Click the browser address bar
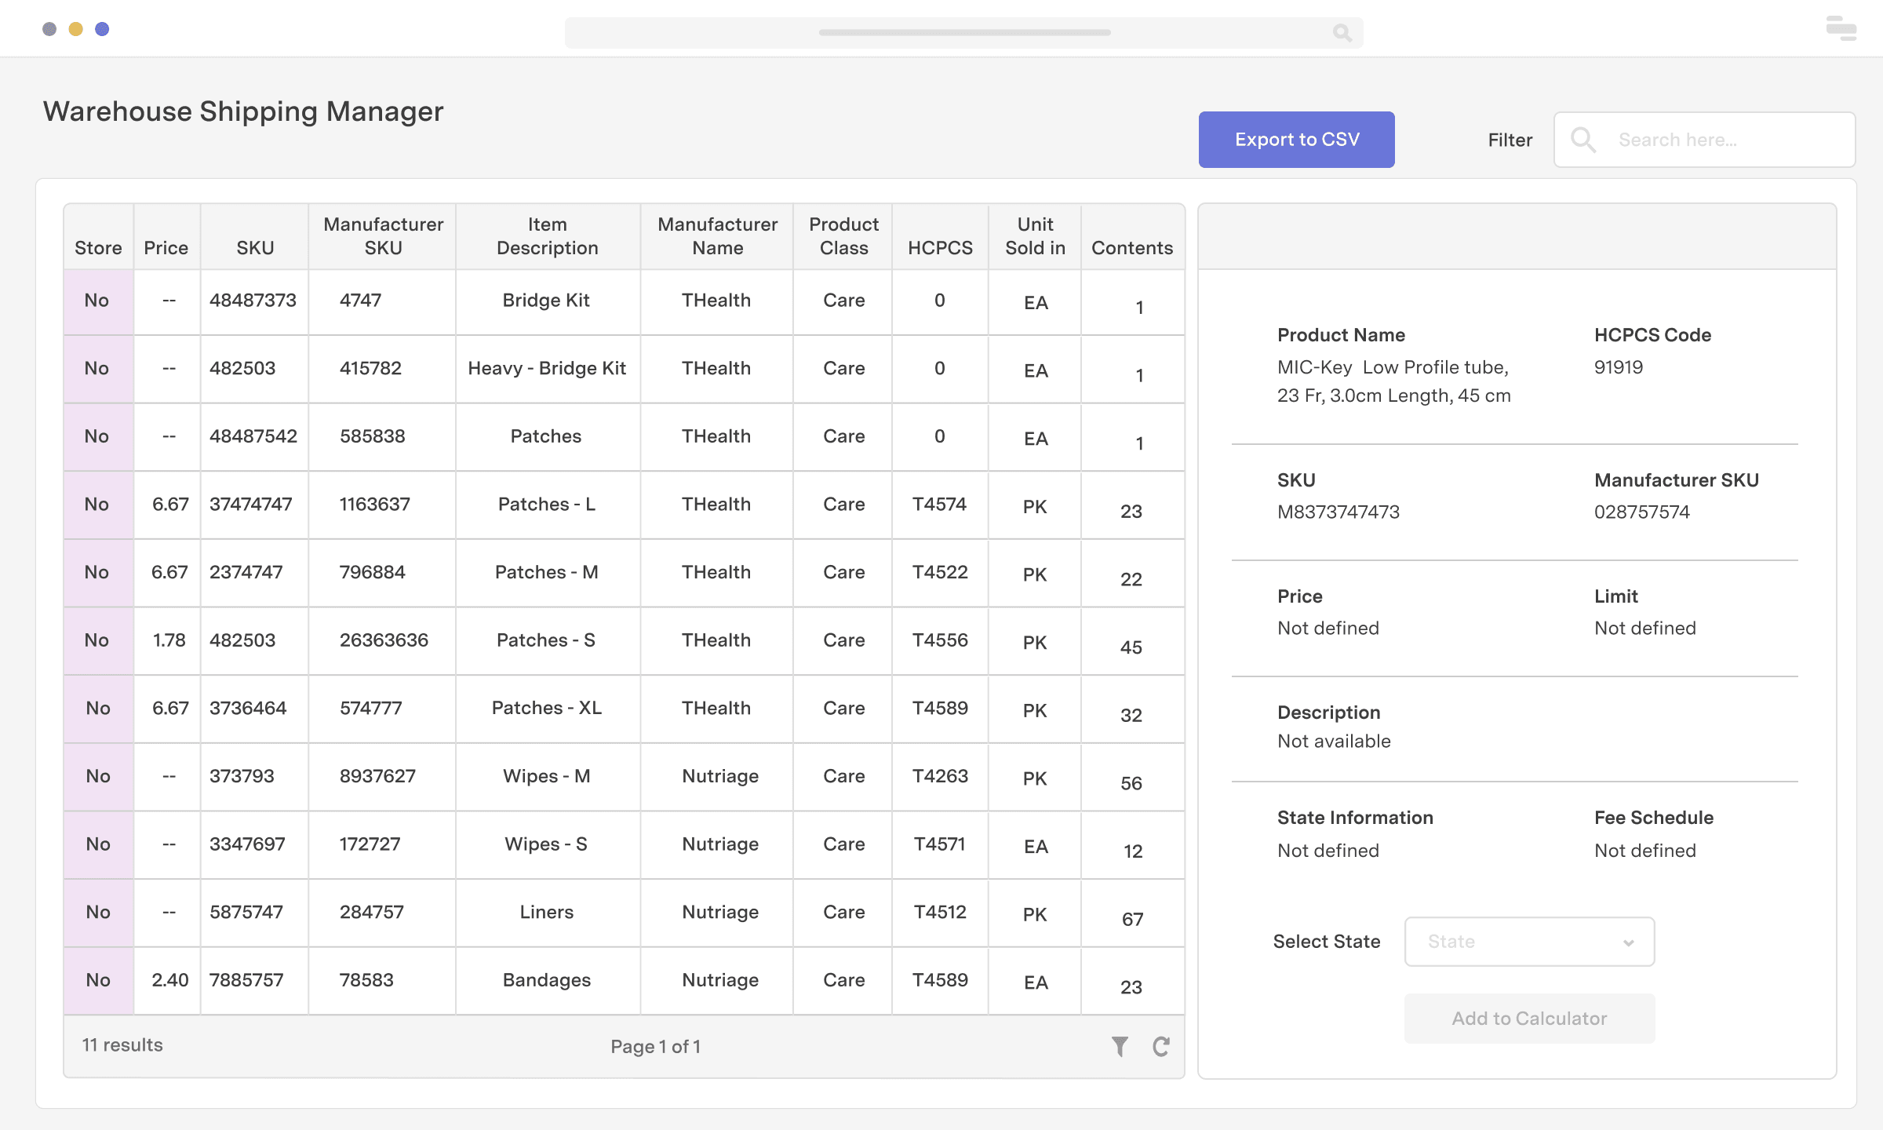Image resolution: width=1883 pixels, height=1130 pixels. tap(965, 33)
